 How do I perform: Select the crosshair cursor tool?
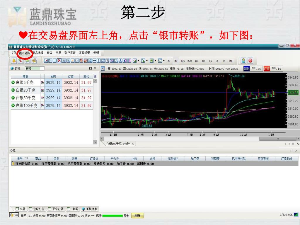click(x=50, y=61)
